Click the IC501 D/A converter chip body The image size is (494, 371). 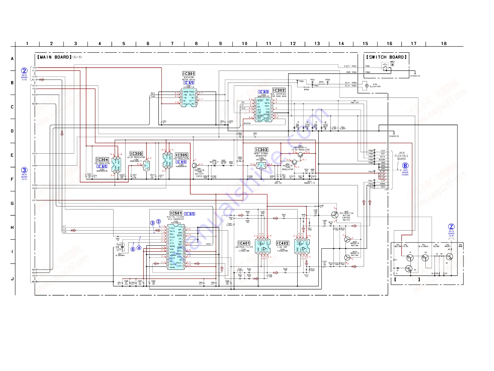176,247
